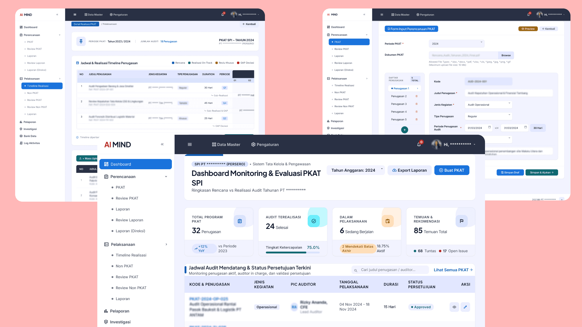Viewport: 582px width, 327px height.
Task: Collapse the Perencanaan menu in front sidebar
Action: pos(166,177)
